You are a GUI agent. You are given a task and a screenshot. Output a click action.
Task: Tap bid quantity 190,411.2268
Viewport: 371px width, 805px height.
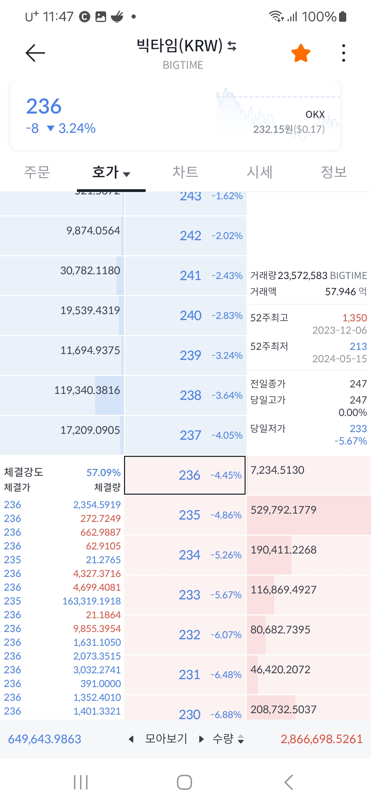tap(283, 550)
